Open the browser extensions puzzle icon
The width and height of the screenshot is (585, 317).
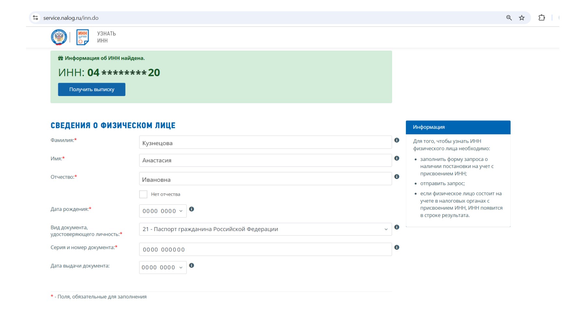click(541, 18)
